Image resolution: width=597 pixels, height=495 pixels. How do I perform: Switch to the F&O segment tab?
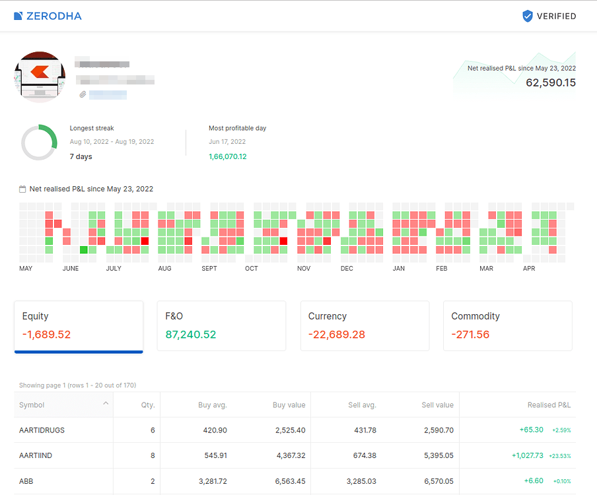pos(221,326)
